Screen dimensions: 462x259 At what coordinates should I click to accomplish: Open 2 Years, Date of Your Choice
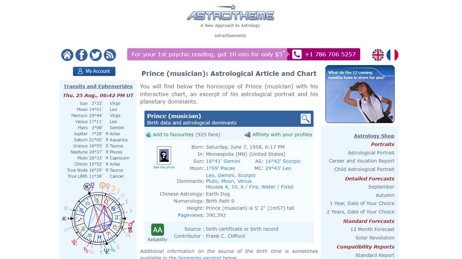pos(361,212)
